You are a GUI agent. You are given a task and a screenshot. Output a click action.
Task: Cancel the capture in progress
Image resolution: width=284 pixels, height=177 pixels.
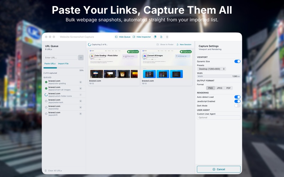[219, 170]
